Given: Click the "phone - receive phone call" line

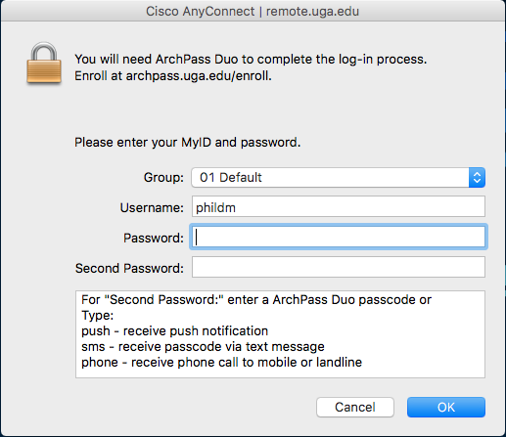Looking at the screenshot, I should pos(221,363).
